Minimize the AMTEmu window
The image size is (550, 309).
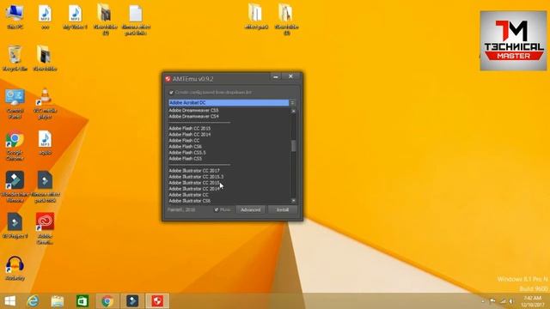click(x=276, y=76)
